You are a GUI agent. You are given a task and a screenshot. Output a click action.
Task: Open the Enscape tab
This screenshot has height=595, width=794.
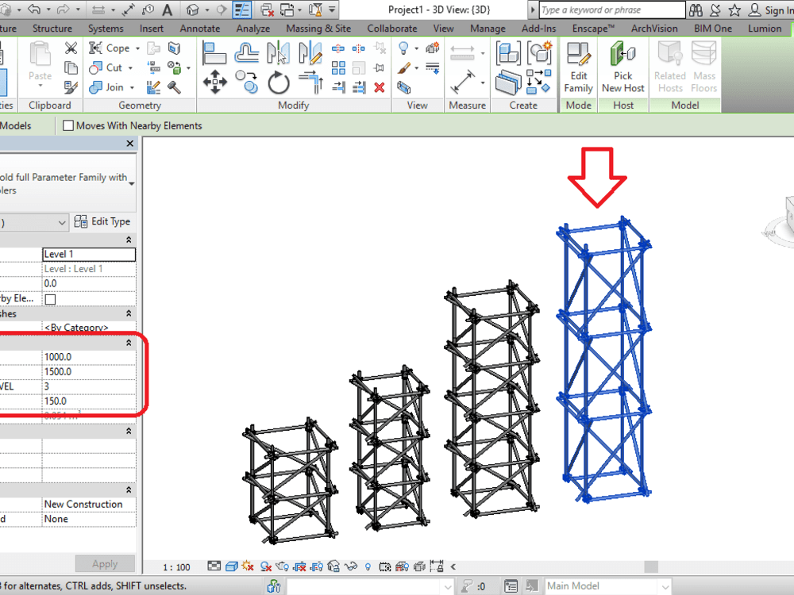pyautogui.click(x=593, y=29)
